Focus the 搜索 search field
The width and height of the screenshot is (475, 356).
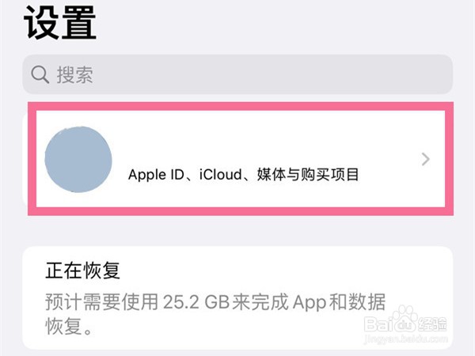tap(237, 74)
